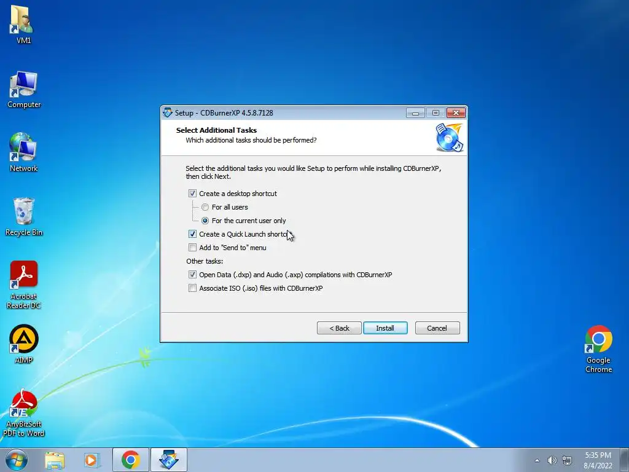Open Windows Media Player in taskbar
The height and width of the screenshot is (472, 629).
pyautogui.click(x=92, y=460)
